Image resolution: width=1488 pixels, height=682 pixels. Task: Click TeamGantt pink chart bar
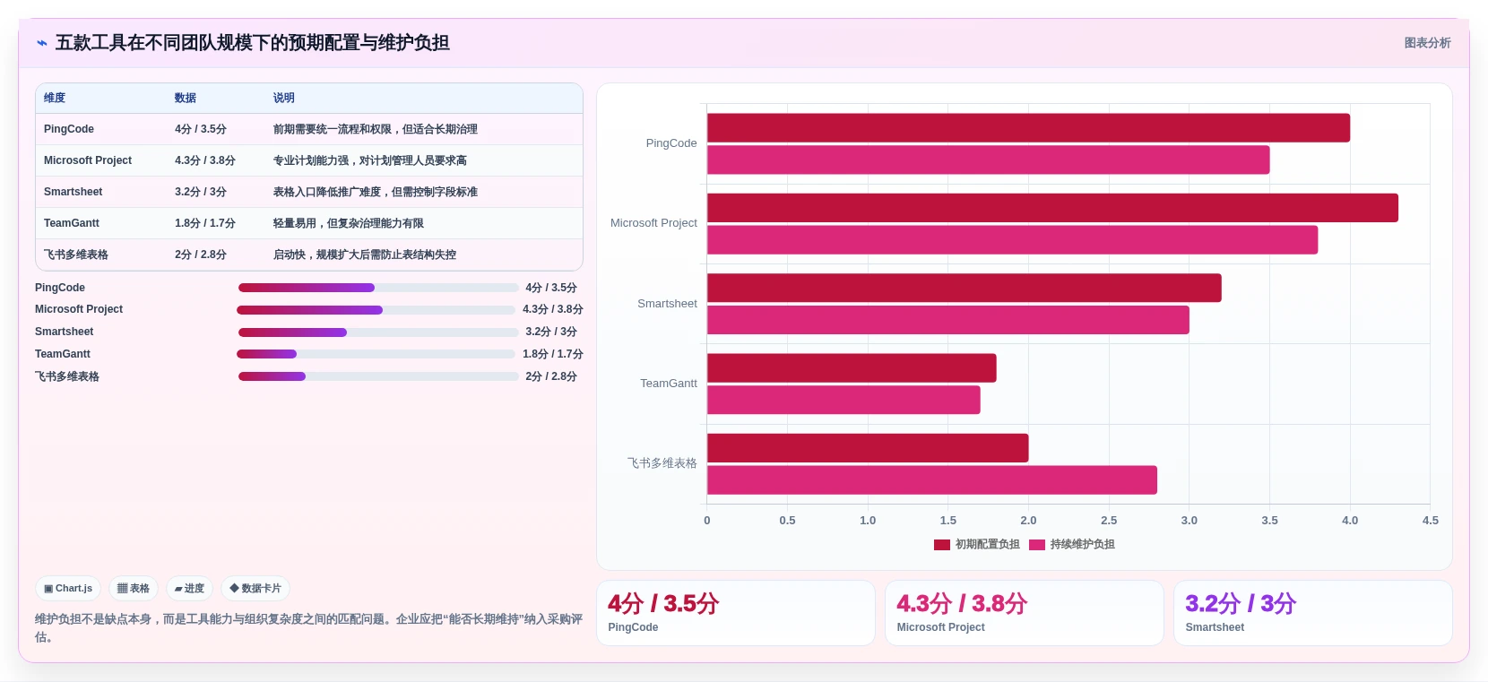click(x=843, y=400)
